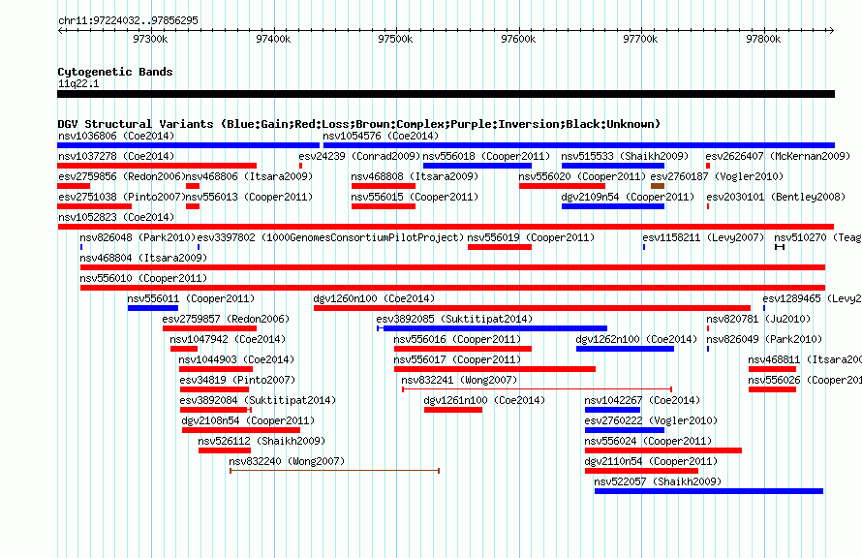Viewport: 862px width, 558px height.
Task: Click the nsv556015 (Cooper2011) label
Action: (415, 197)
